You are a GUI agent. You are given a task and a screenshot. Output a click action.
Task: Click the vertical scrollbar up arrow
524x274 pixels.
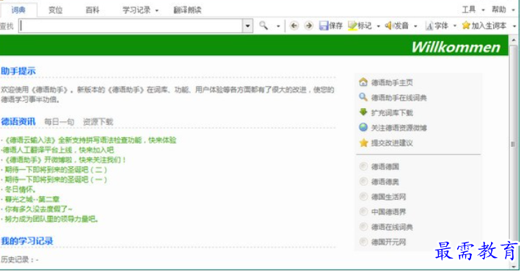513,40
